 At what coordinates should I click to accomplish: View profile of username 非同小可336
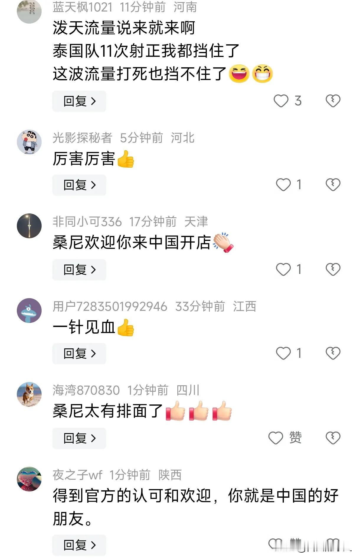click(87, 222)
